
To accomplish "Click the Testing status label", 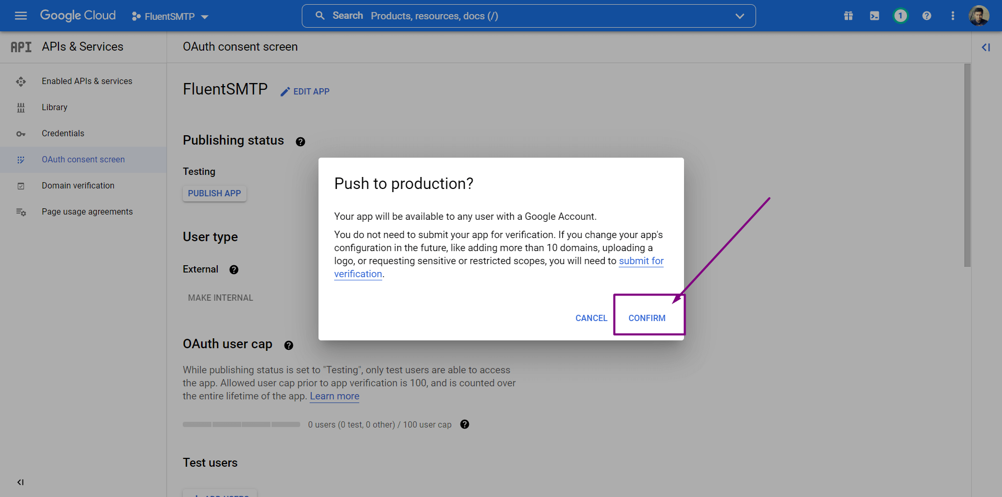I will tap(199, 172).
